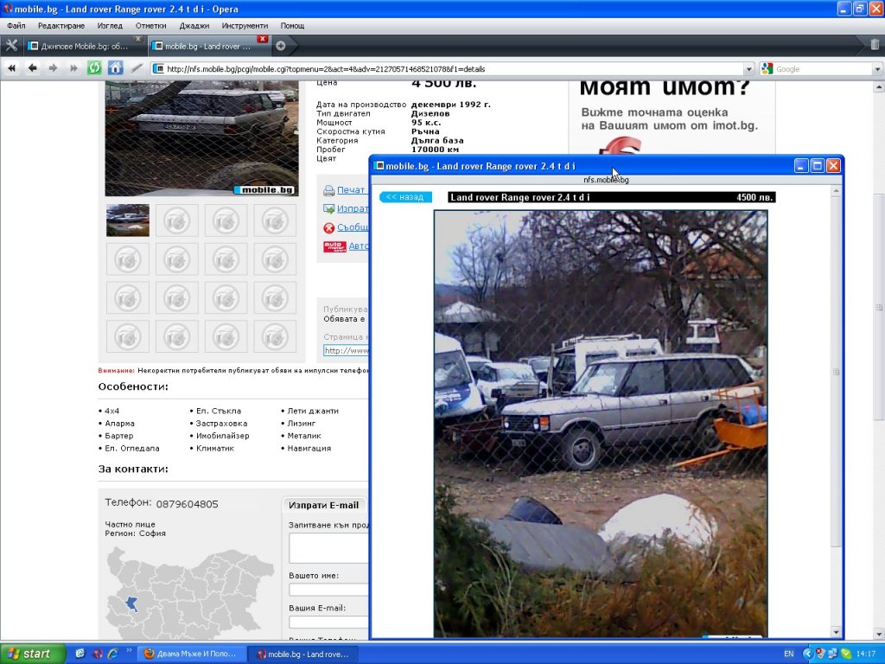This screenshot has height=664, width=885.
Task: Click the large Range Rover photo in popup
Action: [x=601, y=424]
